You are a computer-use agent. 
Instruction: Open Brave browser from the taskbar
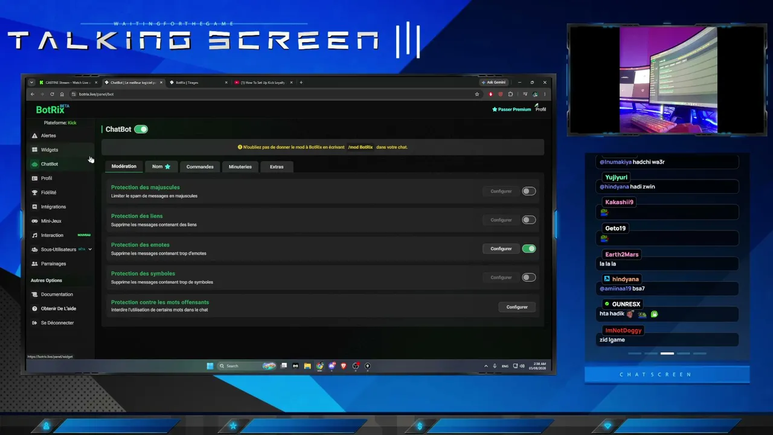point(344,366)
